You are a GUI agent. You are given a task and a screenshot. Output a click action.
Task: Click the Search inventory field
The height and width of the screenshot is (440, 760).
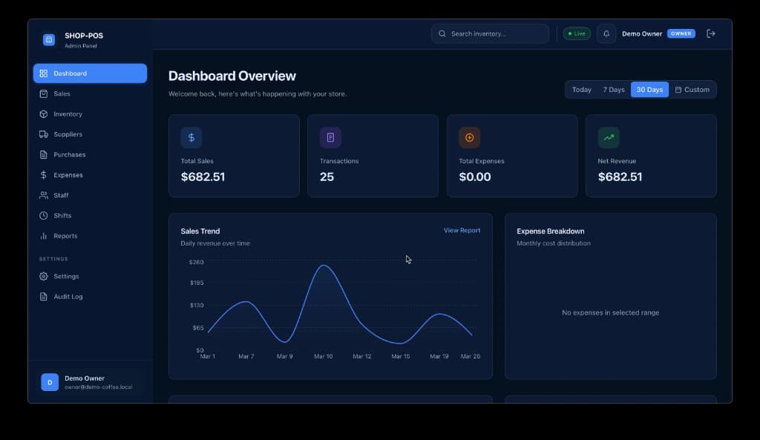490,33
